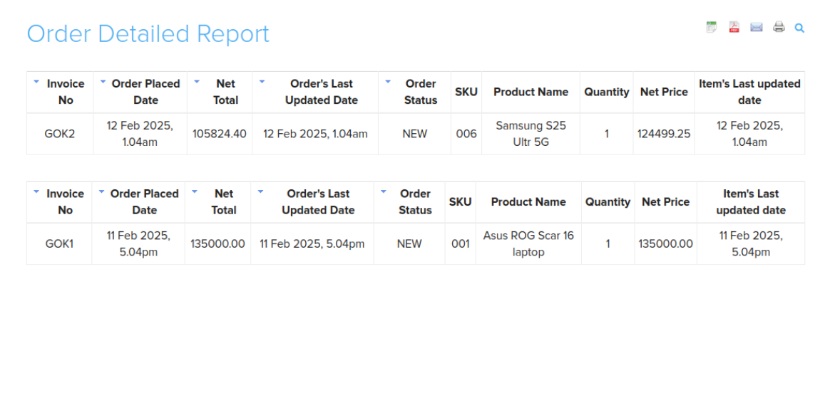Click NEW status in GOK2 row
Screen dimensions: 830x395
(x=414, y=134)
